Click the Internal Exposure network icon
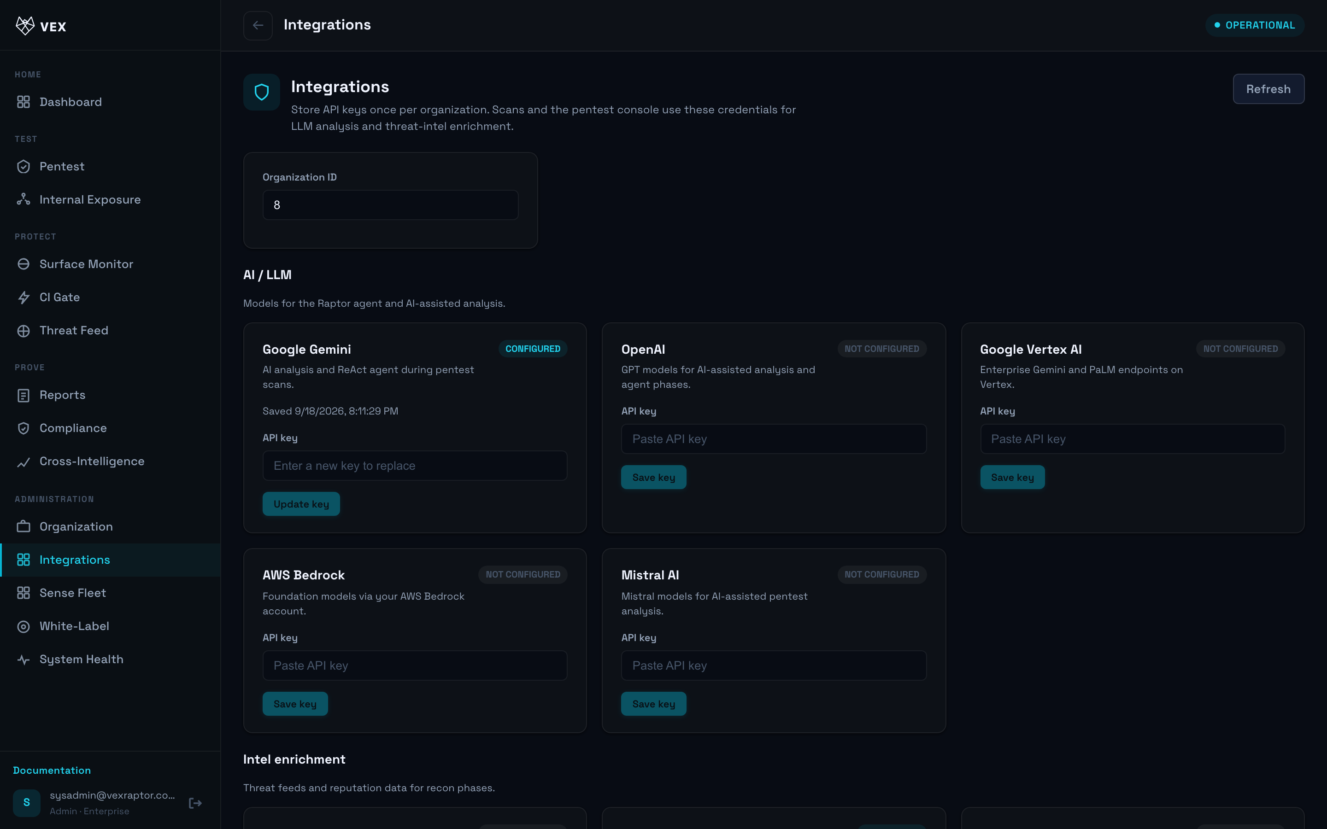This screenshot has height=829, width=1327. [x=23, y=199]
